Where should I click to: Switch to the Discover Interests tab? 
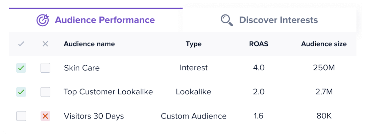click(x=269, y=20)
